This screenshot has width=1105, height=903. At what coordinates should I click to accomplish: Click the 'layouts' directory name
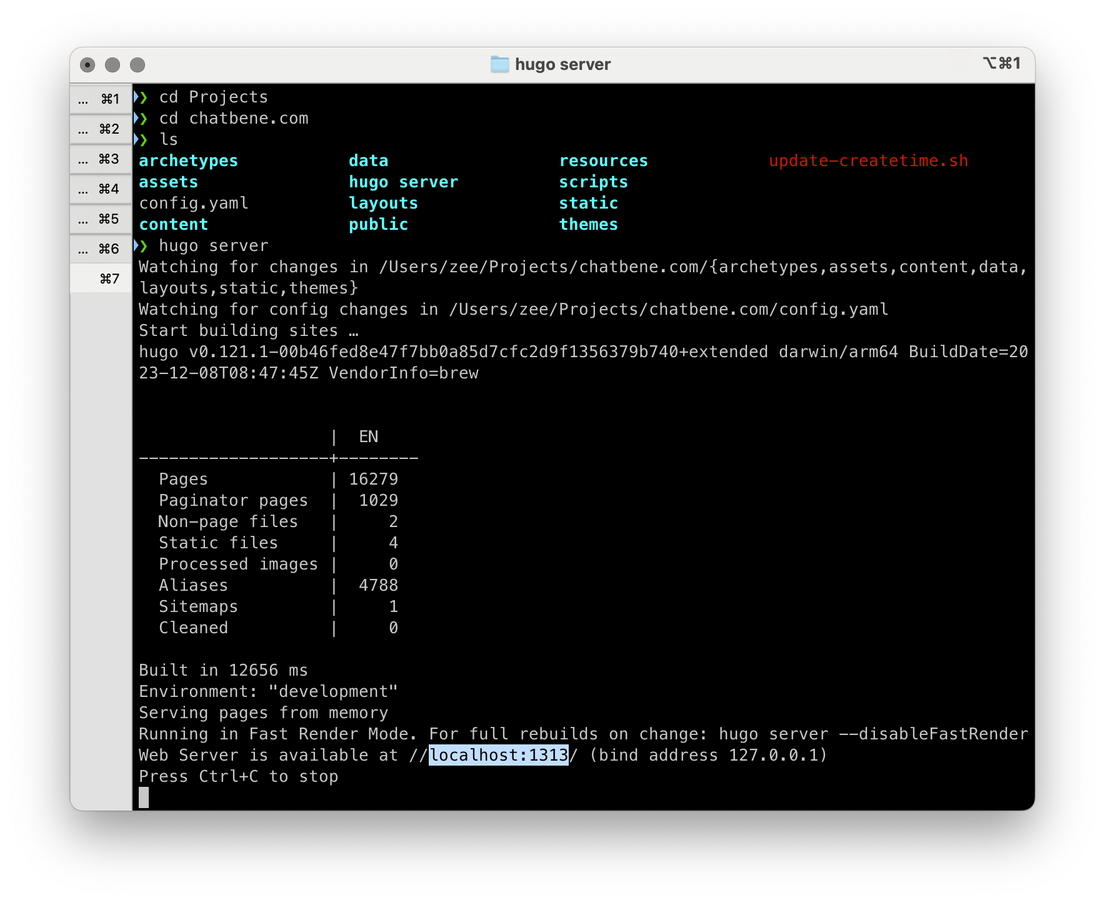pyautogui.click(x=383, y=204)
